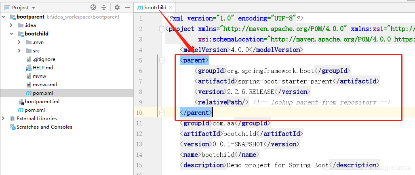Screen dimensions: 415x175
Task: Close the bootchild editor tab
Action: point(170,8)
